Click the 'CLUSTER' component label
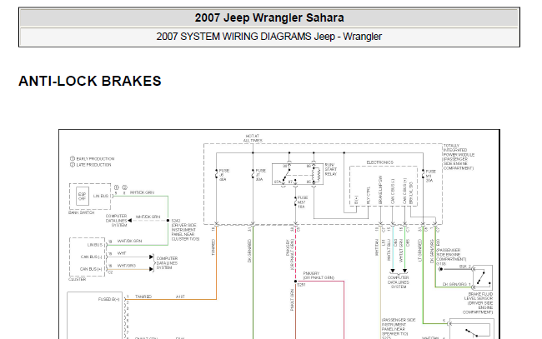 (x=77, y=279)
